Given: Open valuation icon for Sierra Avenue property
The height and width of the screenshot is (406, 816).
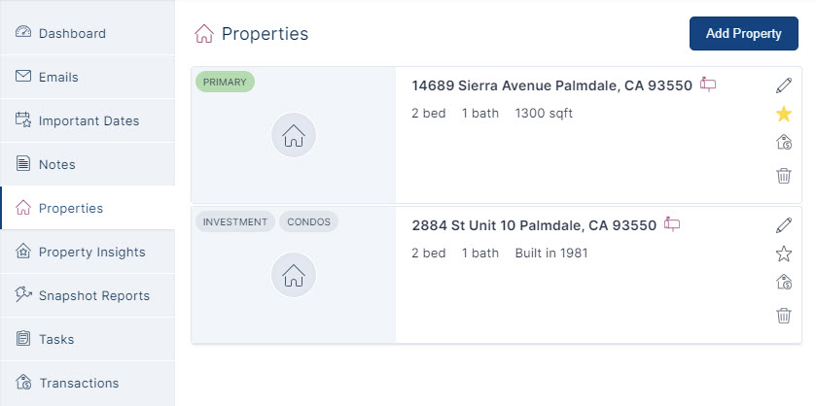Looking at the screenshot, I should point(784,143).
